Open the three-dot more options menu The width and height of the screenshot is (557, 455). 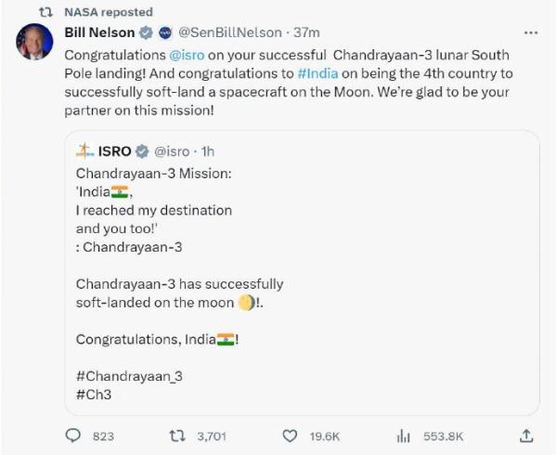[531, 32]
